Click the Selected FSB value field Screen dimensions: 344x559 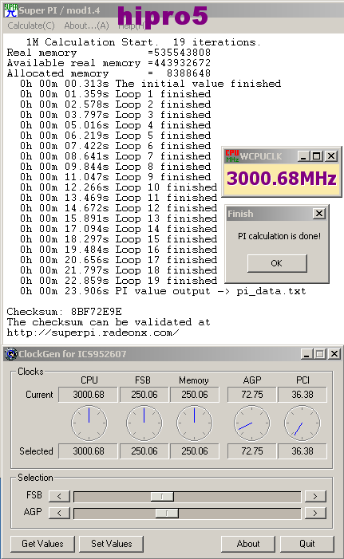[x=144, y=451]
